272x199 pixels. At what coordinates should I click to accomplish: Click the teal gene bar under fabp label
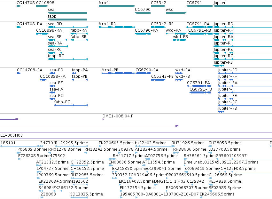[67, 20]
